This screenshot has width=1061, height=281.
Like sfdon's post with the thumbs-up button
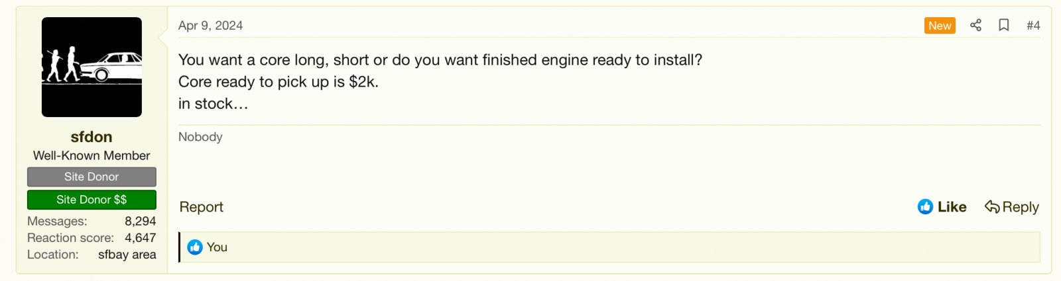(x=942, y=207)
